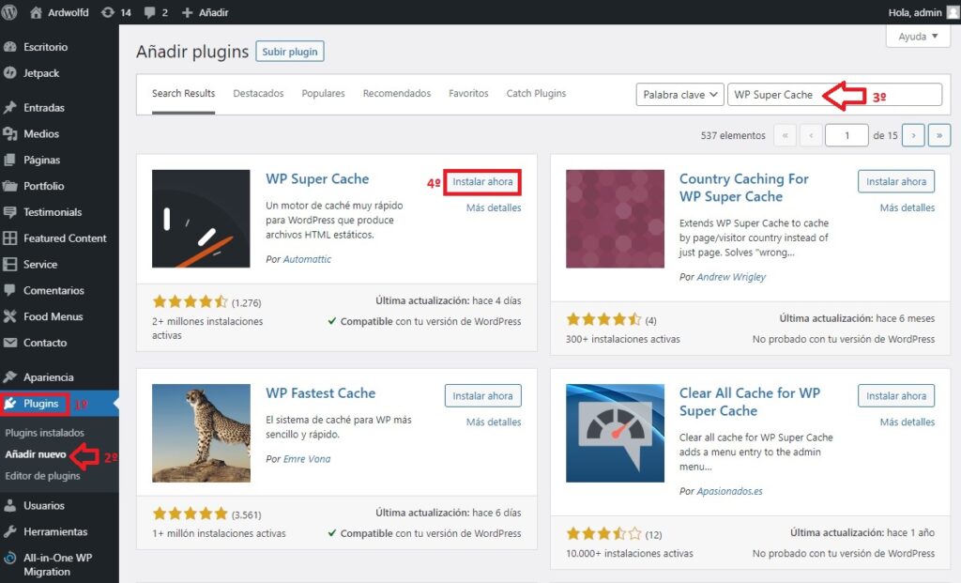Open Más detalles for Clear All Cache plugin
Viewport: 961px width, 583px height.
pyautogui.click(x=908, y=422)
